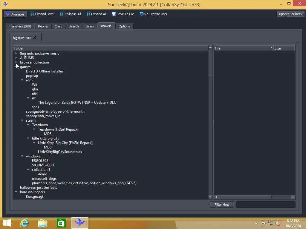Click the file filter input field
This screenshot has height=229, width=306.
[265, 205]
